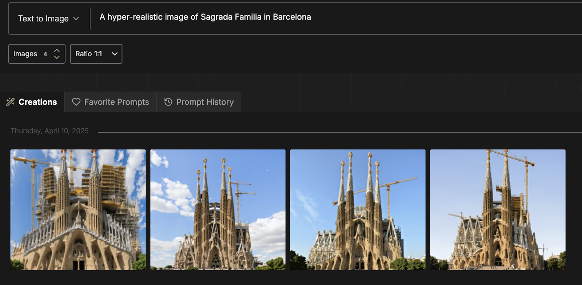Click the up arrow to increase Images count
582x285 pixels.
pos(57,51)
